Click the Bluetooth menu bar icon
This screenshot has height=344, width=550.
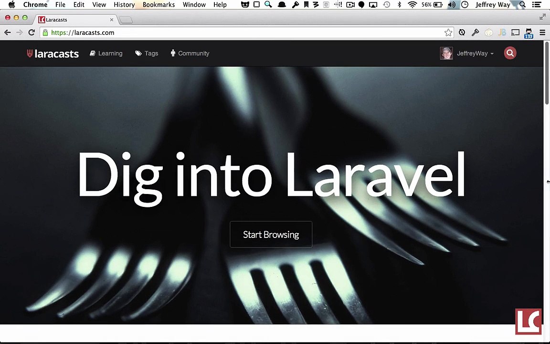[x=399, y=5]
